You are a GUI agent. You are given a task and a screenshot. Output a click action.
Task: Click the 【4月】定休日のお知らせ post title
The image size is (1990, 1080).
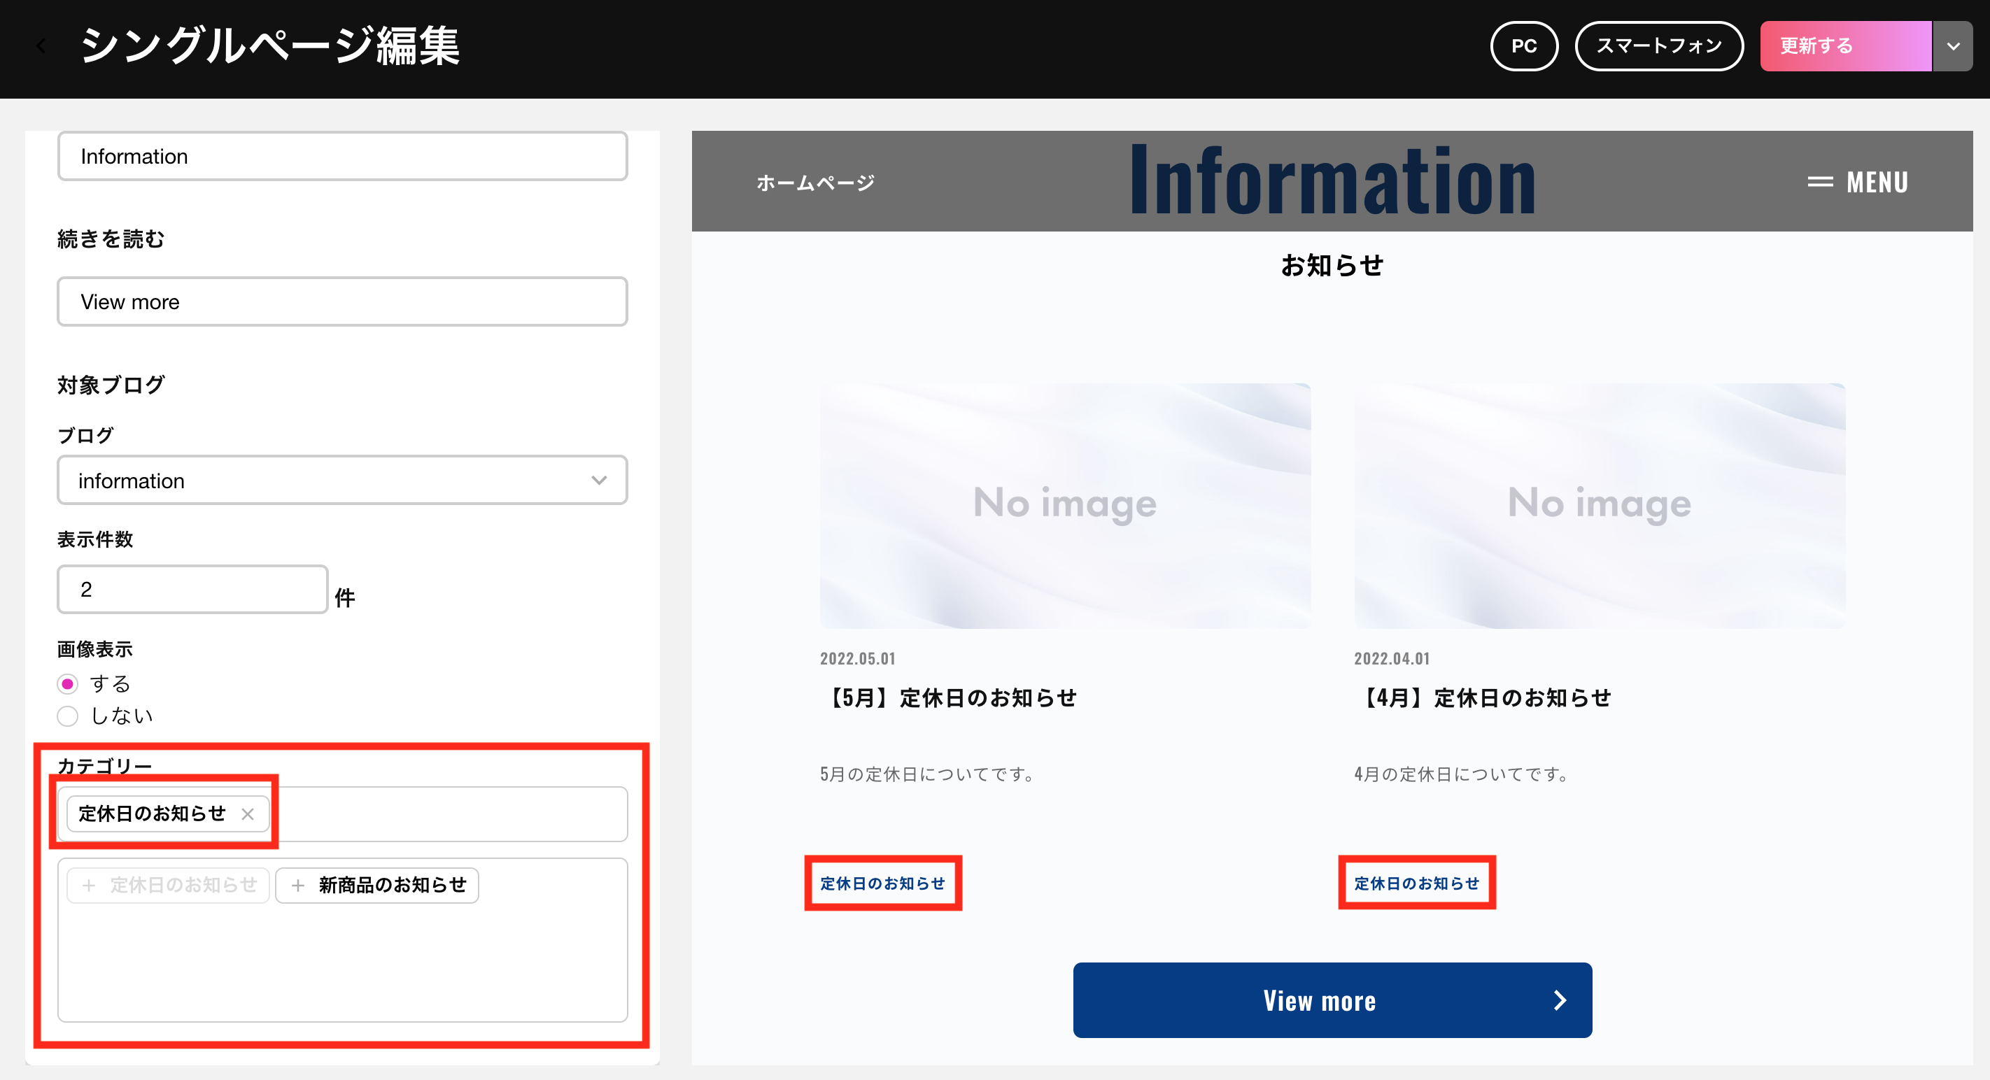[x=1483, y=698]
